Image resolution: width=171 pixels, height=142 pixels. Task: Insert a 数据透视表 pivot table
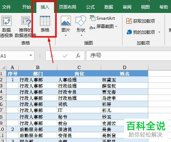6,27
